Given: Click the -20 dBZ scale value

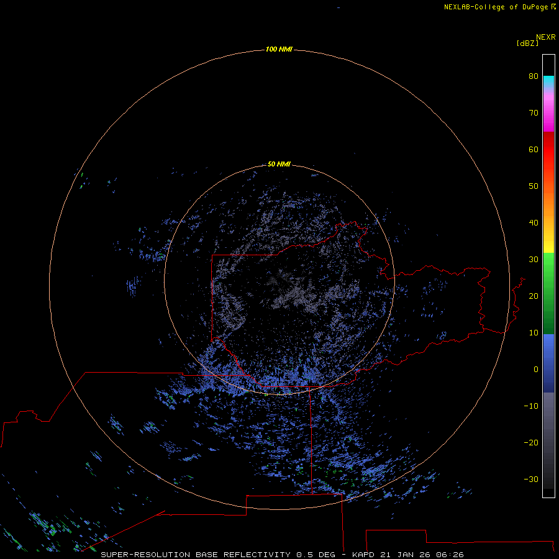Looking at the screenshot, I should [531, 442].
